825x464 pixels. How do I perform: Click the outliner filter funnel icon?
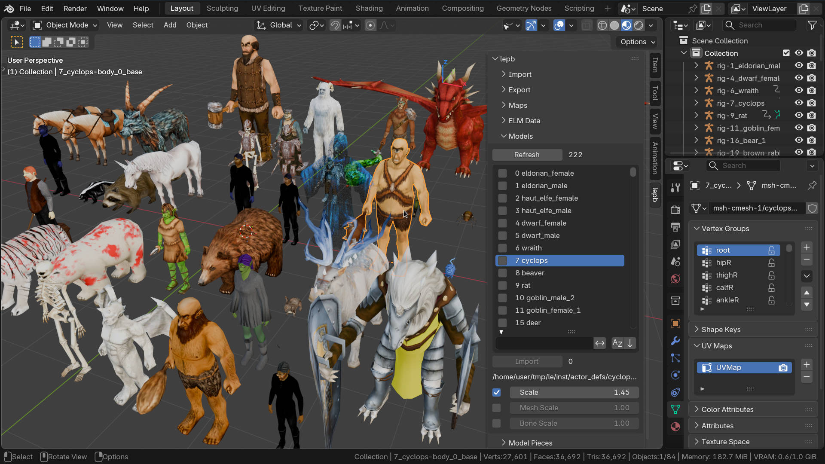[x=812, y=25]
